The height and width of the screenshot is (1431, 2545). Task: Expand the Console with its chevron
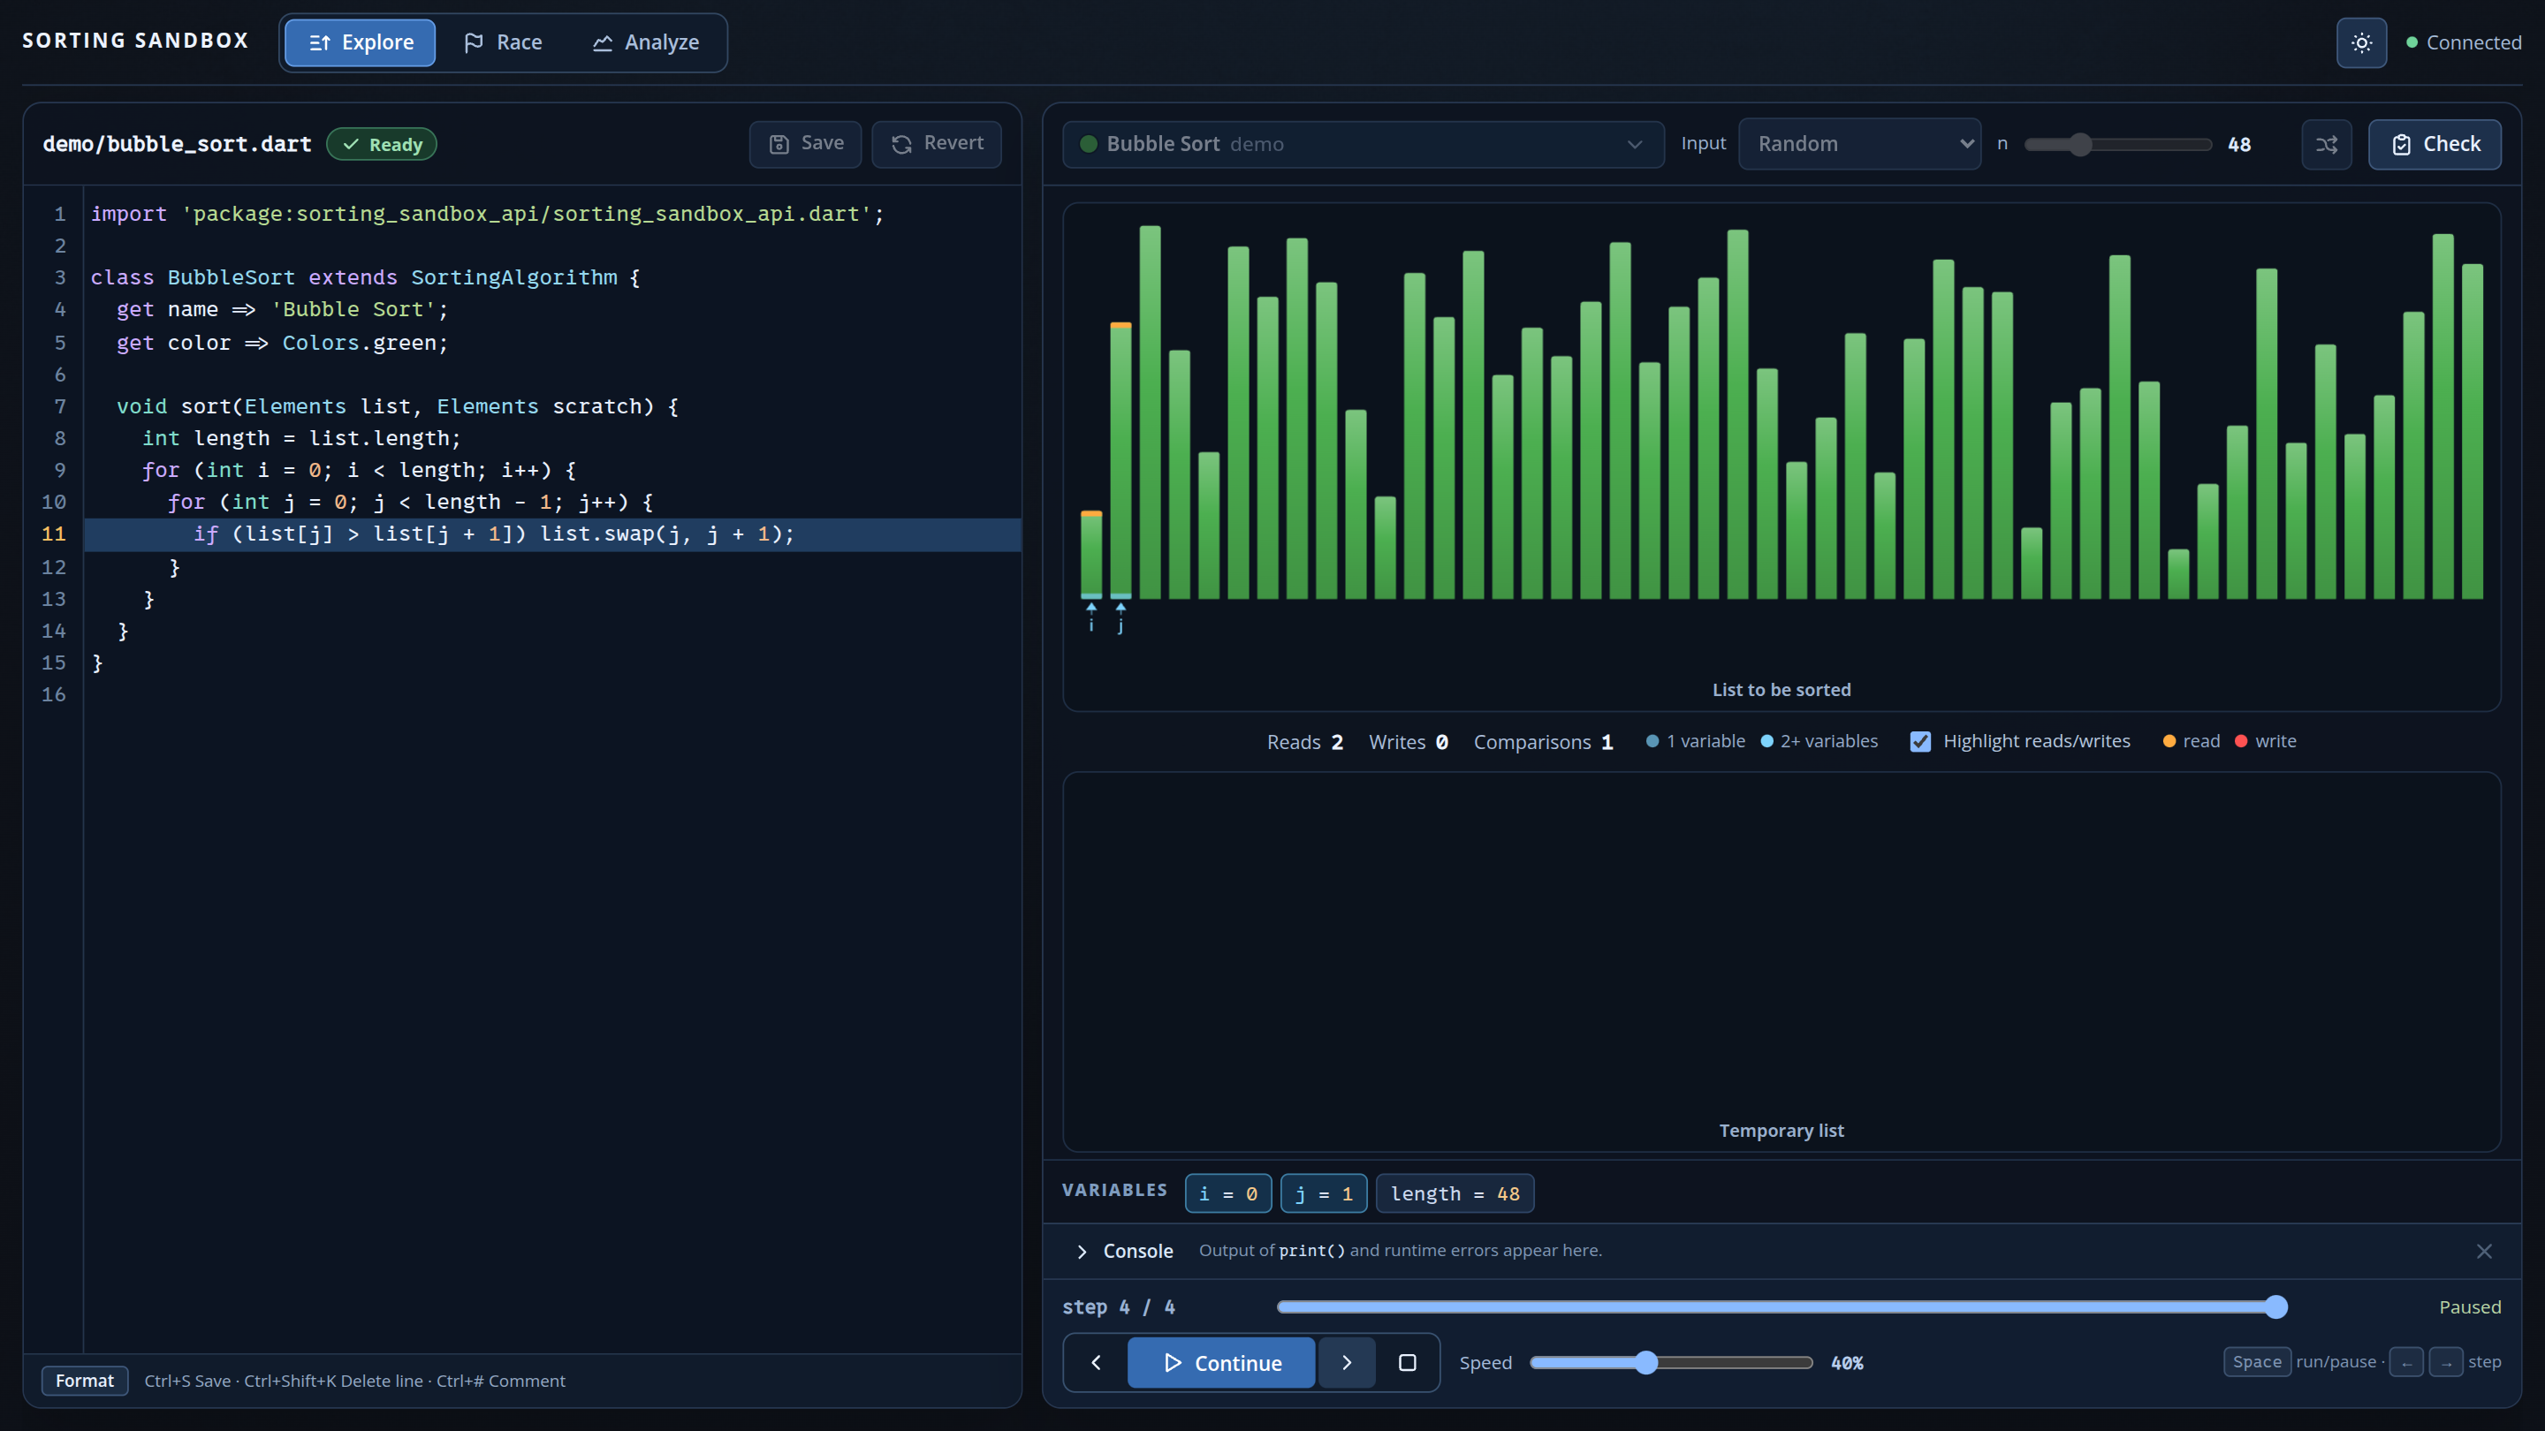point(1082,1252)
